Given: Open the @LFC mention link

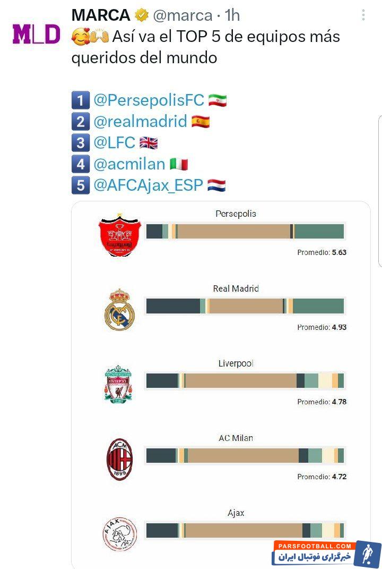Looking at the screenshot, I should [x=114, y=143].
